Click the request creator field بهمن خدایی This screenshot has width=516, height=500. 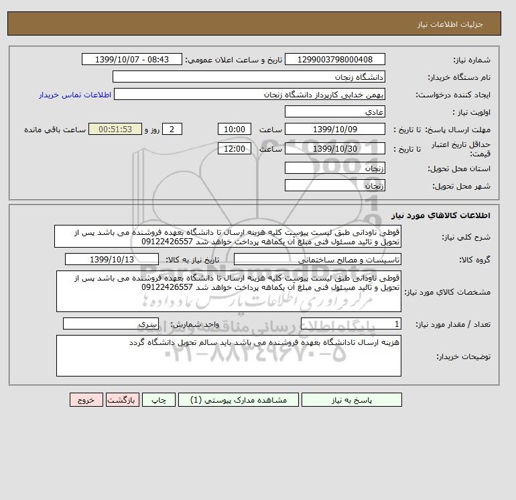click(249, 94)
